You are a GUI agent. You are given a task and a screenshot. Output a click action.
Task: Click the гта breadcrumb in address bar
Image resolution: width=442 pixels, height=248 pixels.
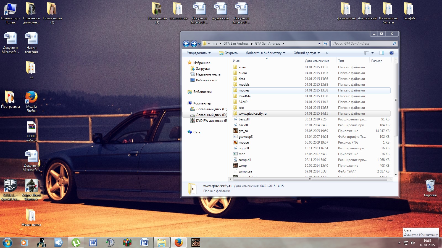(215, 44)
